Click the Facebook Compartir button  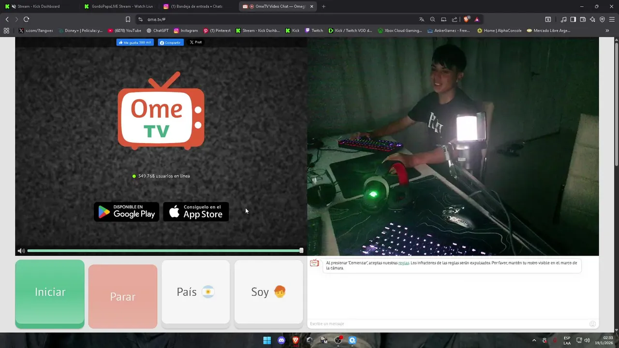coord(171,43)
